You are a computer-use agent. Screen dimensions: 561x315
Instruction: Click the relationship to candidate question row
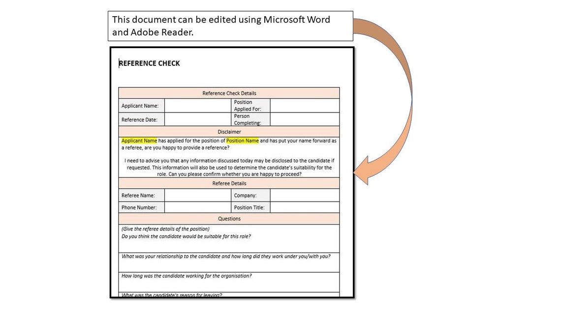[229, 262]
